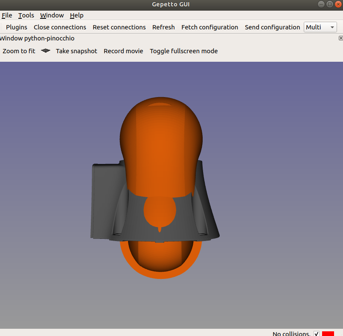Click the scene rendering icon beside Zoom to fit
The image size is (343, 336).
[45, 51]
